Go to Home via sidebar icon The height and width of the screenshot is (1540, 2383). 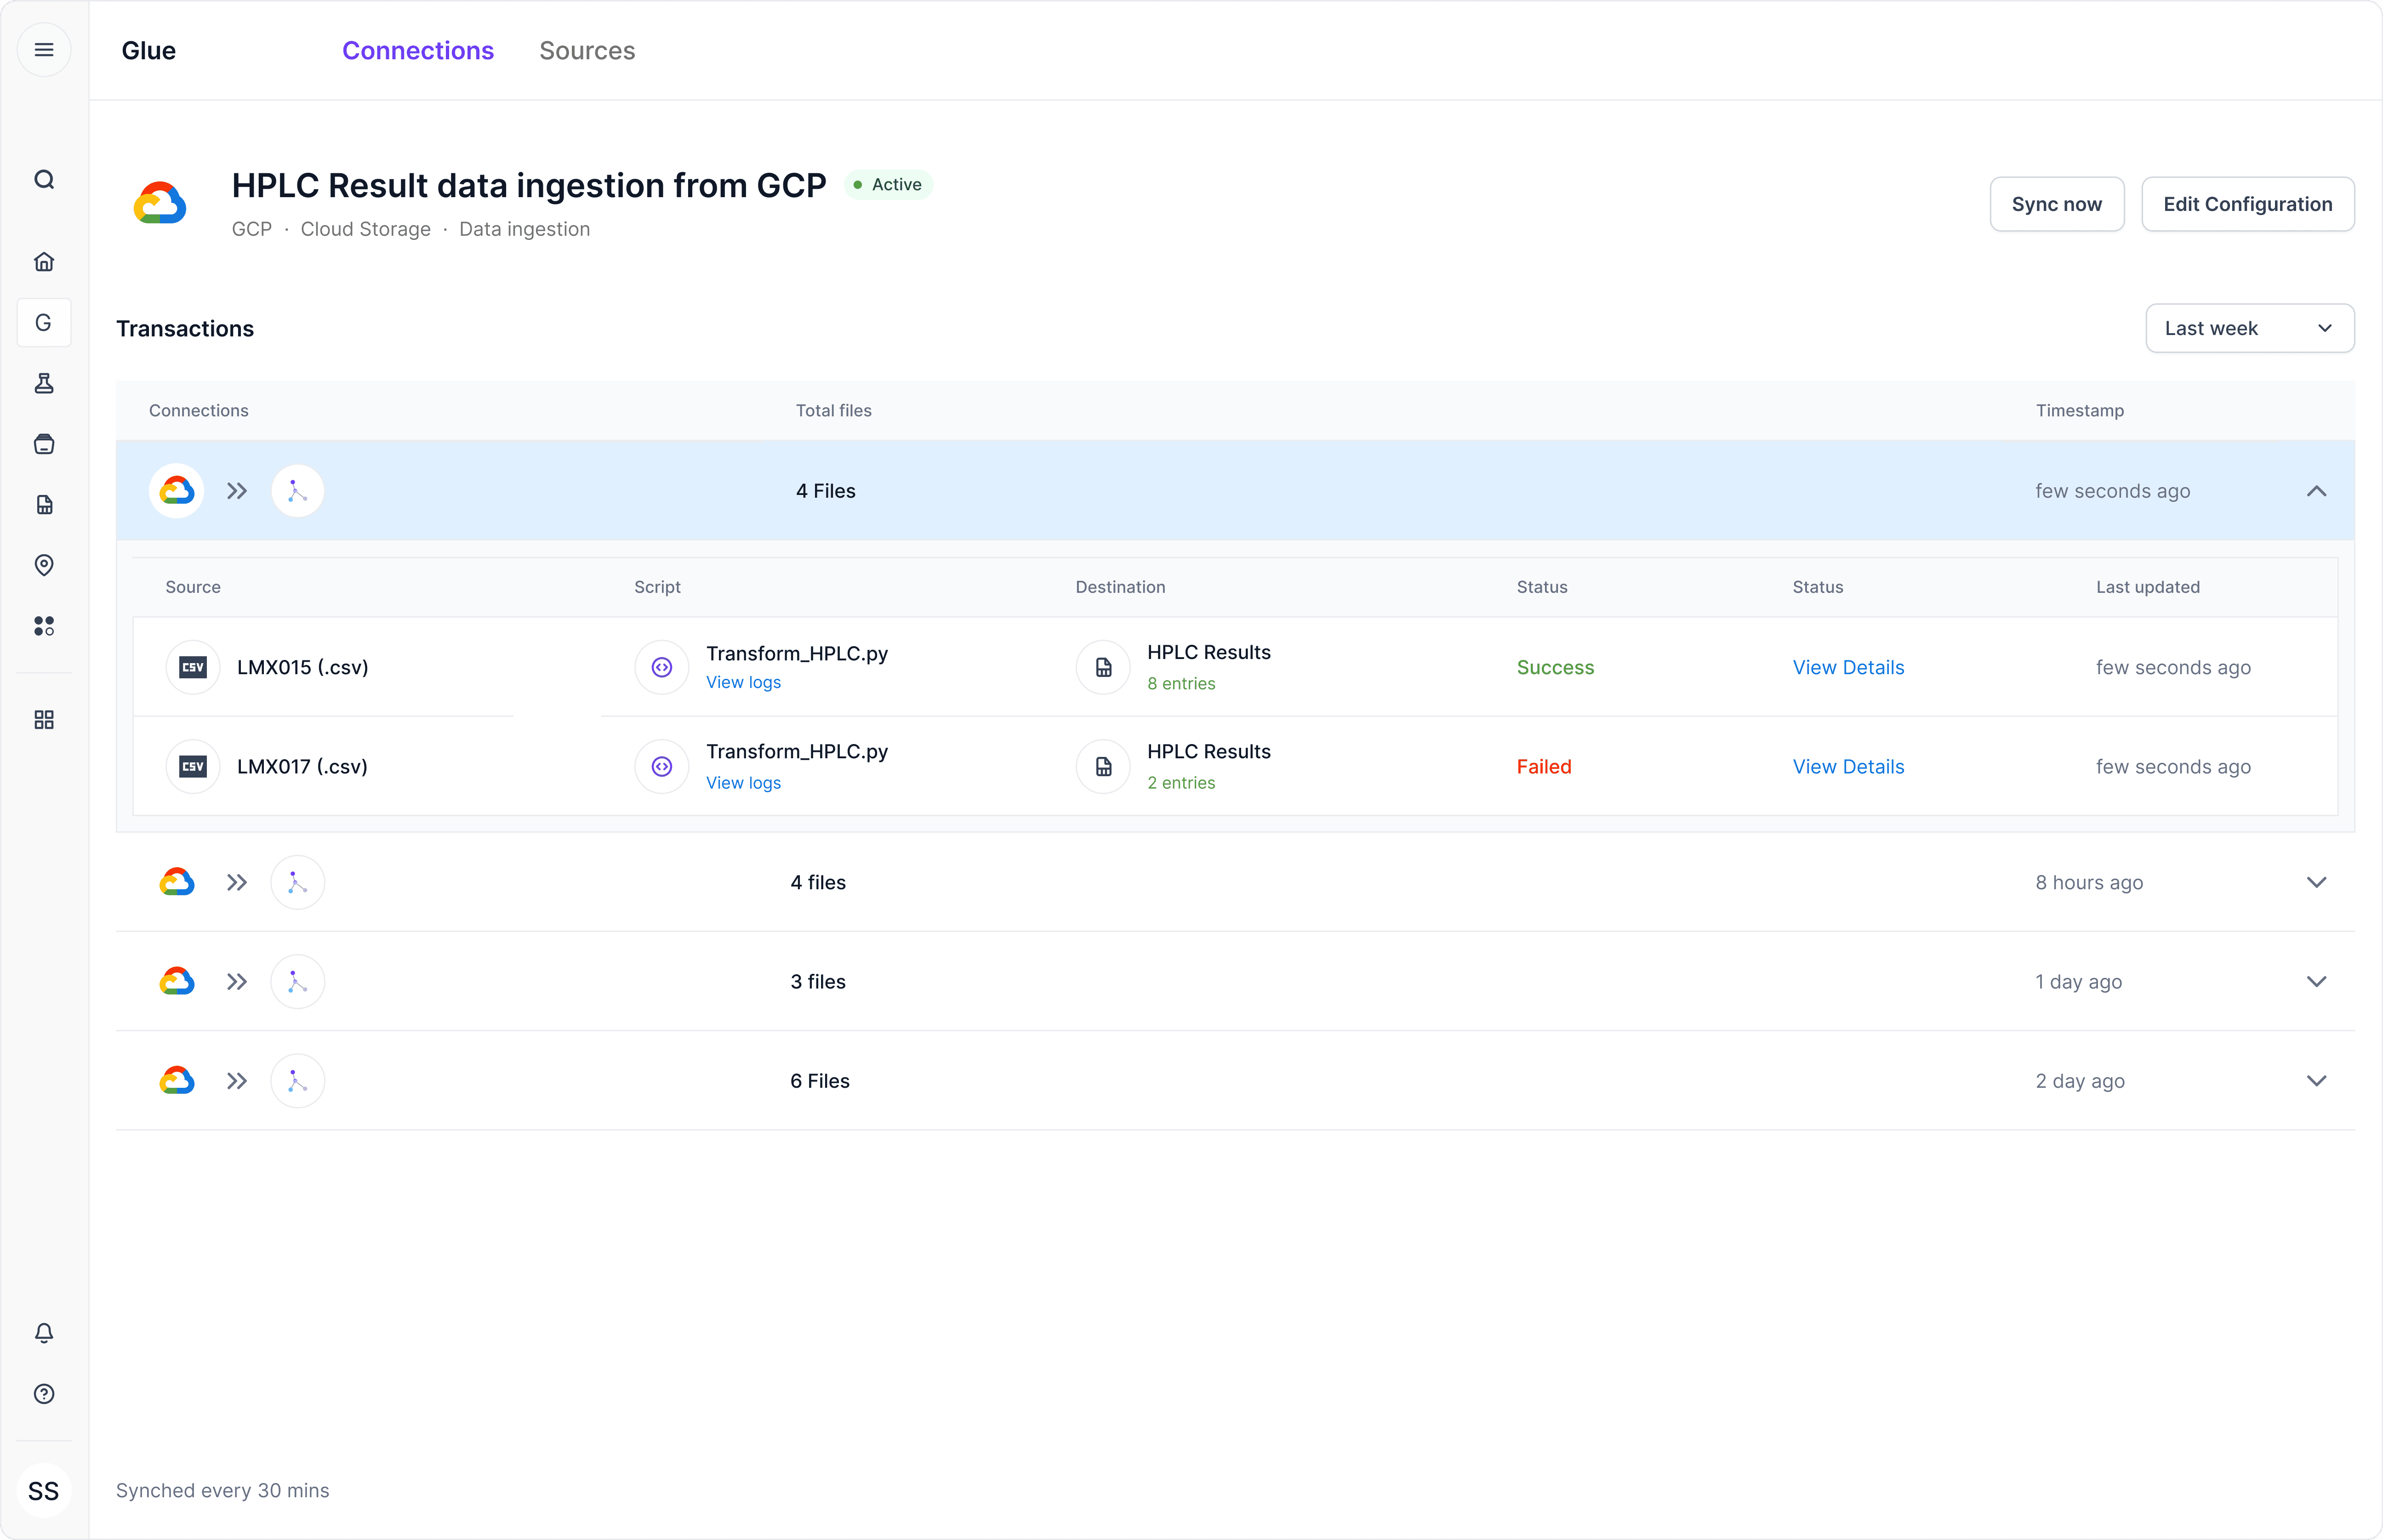click(x=44, y=262)
